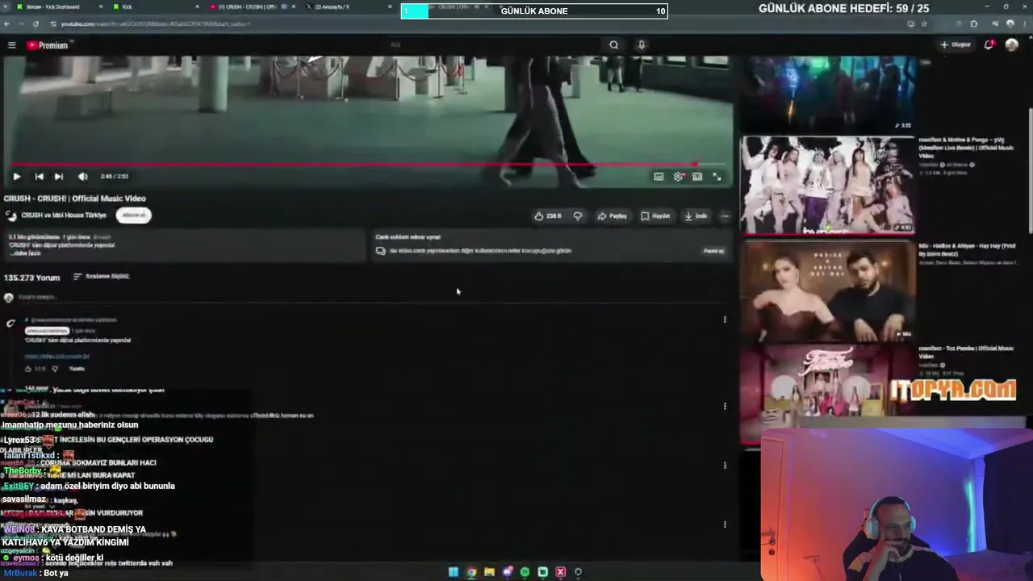Click the Kaydet save button

(655, 215)
